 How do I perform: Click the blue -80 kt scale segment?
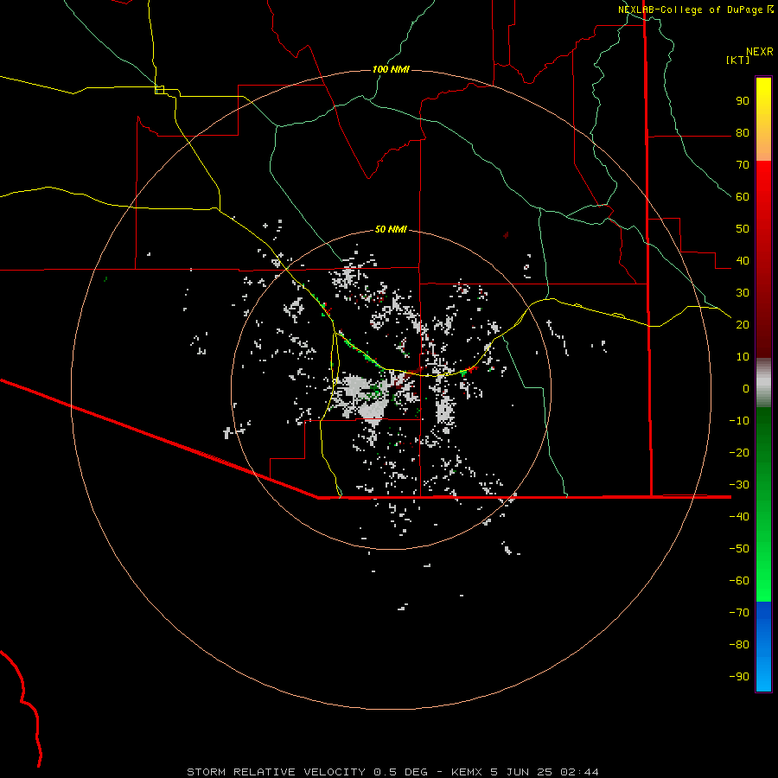coord(763,645)
